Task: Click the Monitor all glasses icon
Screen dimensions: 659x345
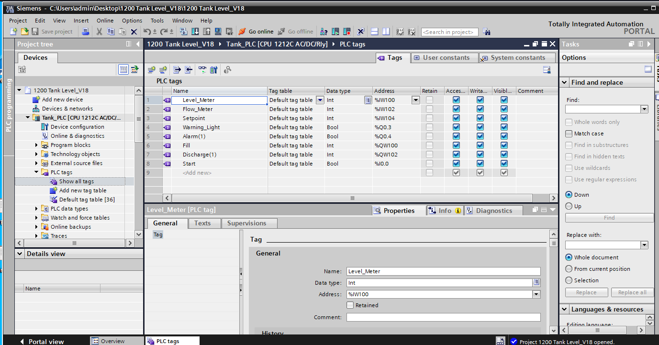Action: pyautogui.click(x=202, y=70)
